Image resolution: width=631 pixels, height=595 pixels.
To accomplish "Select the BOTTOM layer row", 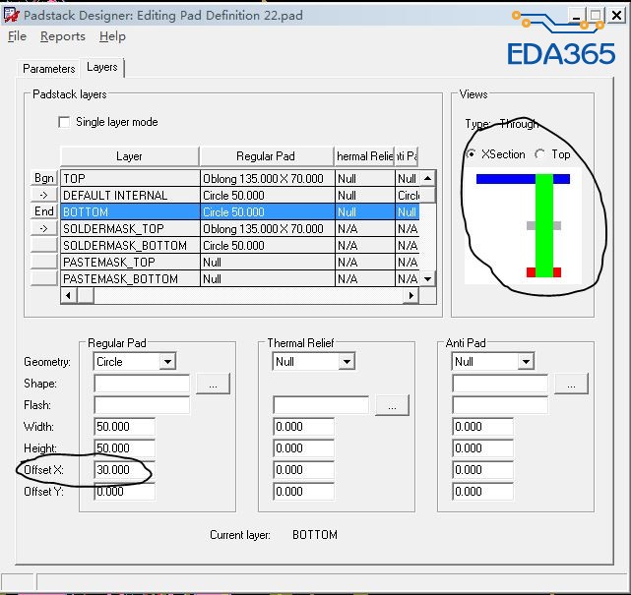I will pos(240,211).
